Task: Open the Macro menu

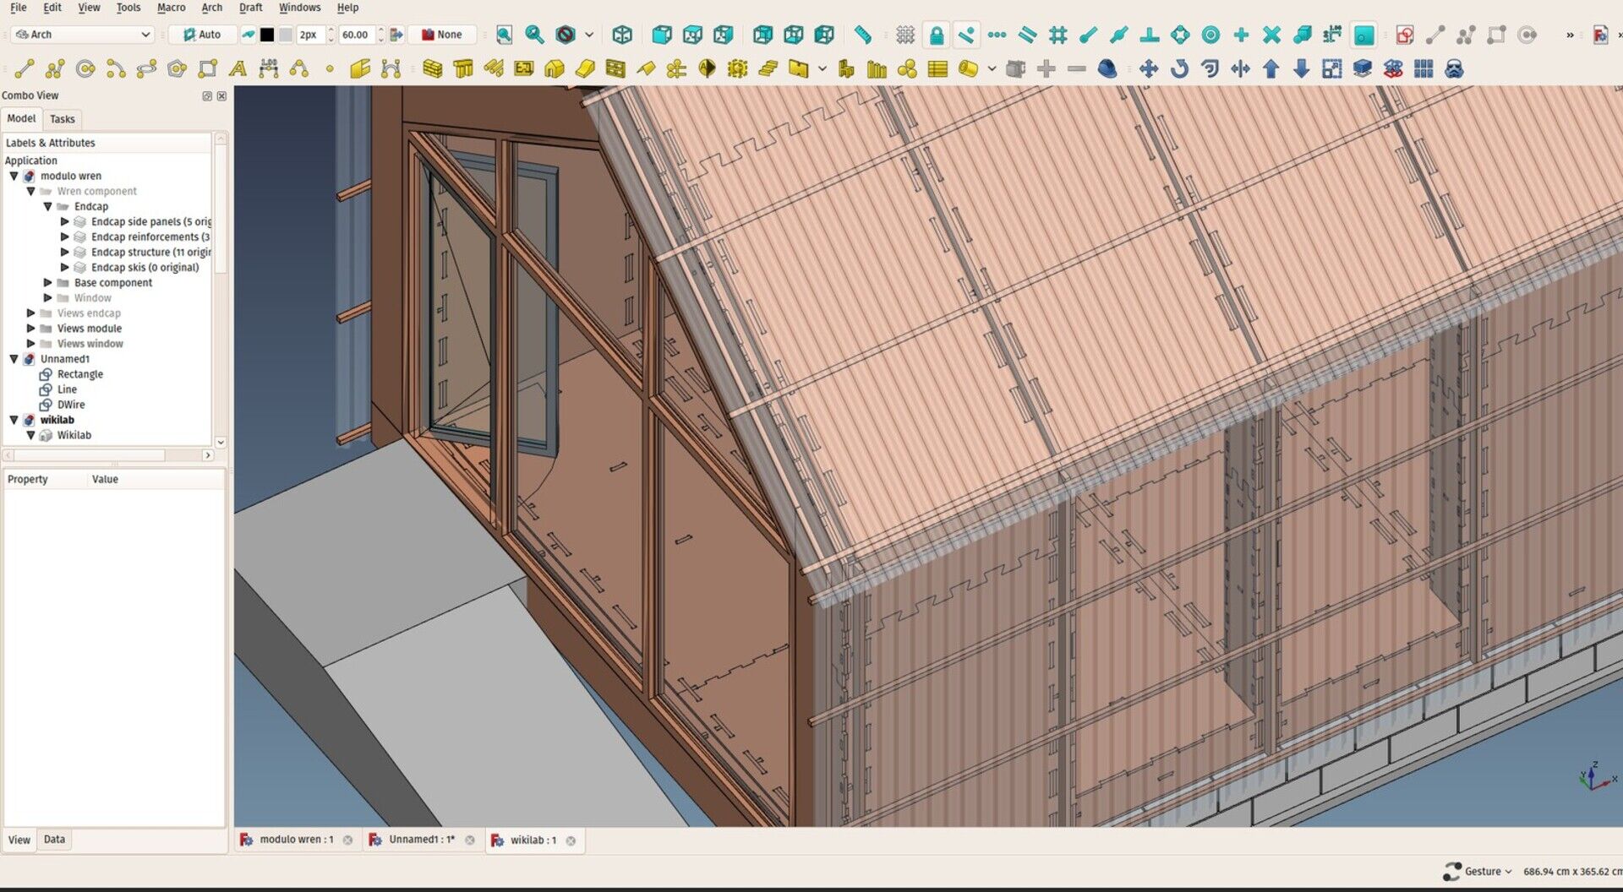Action: tap(171, 8)
